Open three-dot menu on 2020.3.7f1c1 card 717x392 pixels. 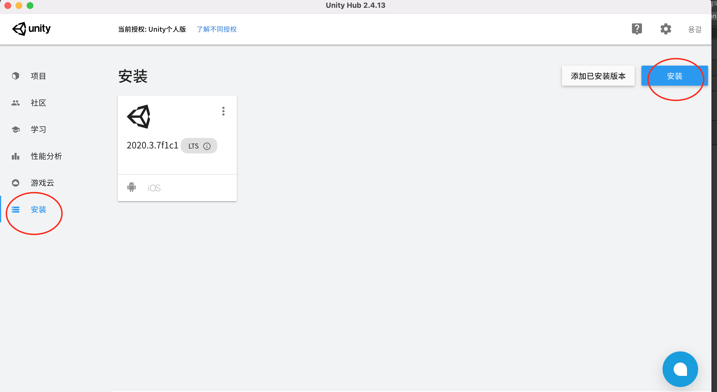pyautogui.click(x=223, y=111)
